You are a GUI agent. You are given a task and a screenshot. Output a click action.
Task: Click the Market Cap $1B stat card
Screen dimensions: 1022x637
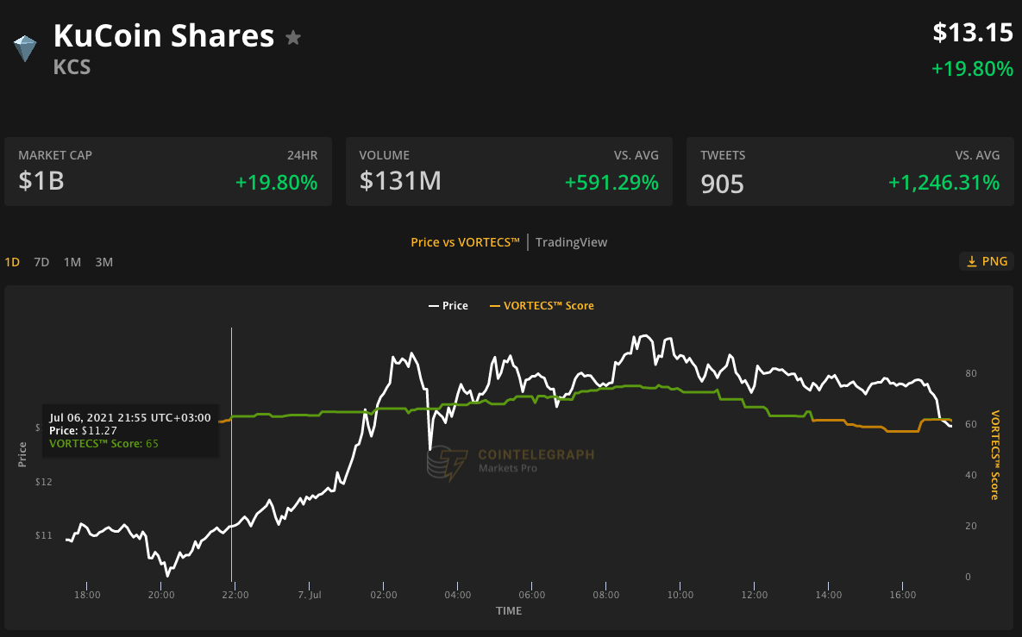168,171
